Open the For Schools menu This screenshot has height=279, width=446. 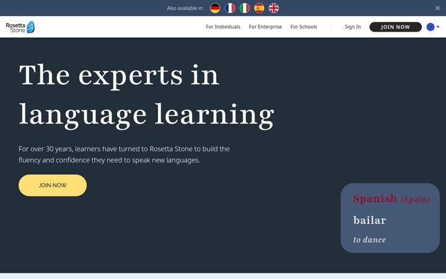point(304,27)
